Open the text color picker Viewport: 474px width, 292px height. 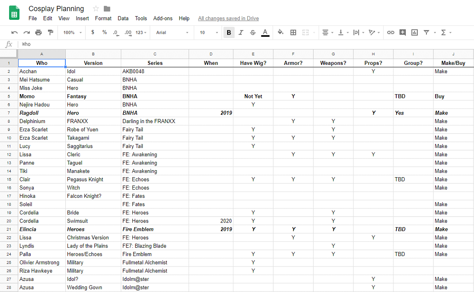[x=265, y=32]
